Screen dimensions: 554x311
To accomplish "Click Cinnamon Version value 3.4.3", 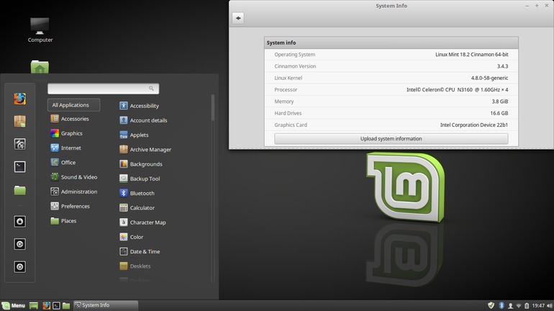I will click(x=502, y=66).
